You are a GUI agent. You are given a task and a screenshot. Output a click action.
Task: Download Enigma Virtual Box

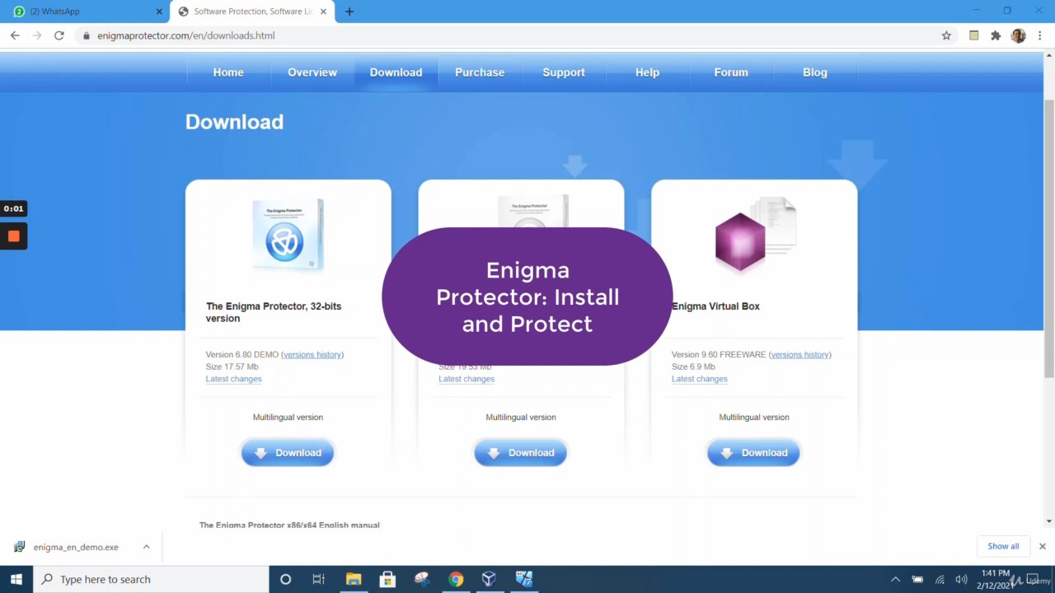coord(753,453)
